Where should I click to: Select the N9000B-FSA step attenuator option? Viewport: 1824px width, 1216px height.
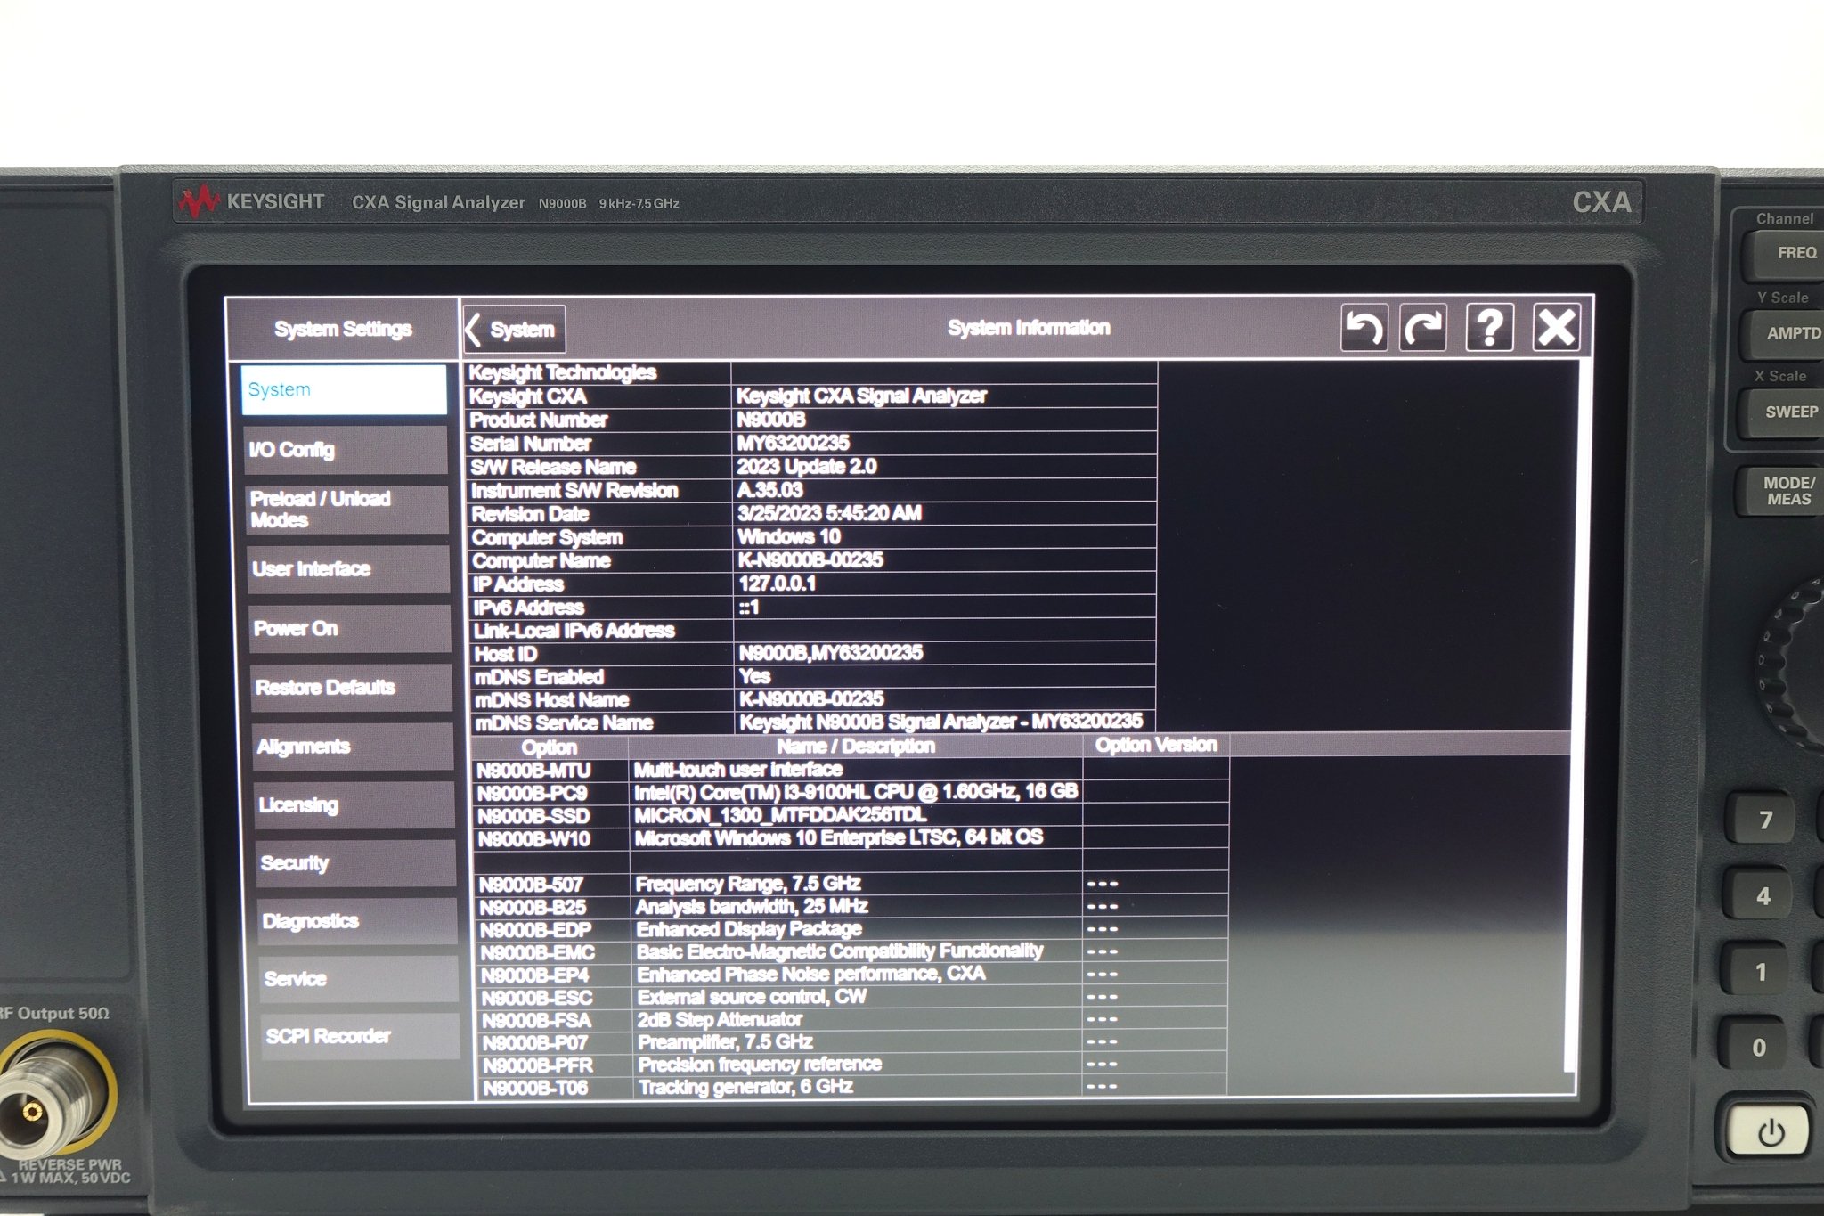pyautogui.click(x=853, y=1020)
